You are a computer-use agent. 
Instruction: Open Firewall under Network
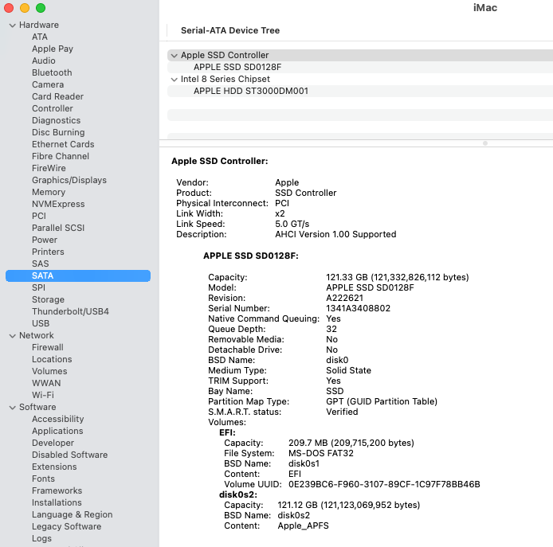(x=48, y=347)
